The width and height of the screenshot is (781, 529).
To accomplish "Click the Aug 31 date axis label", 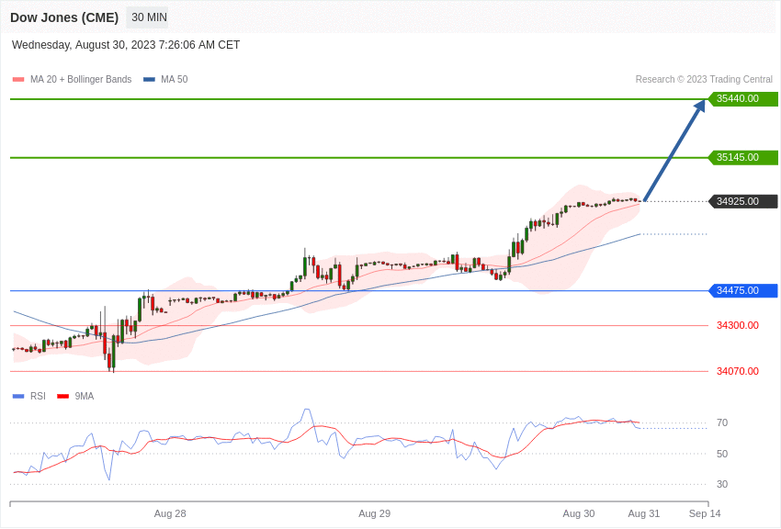I will click(643, 514).
